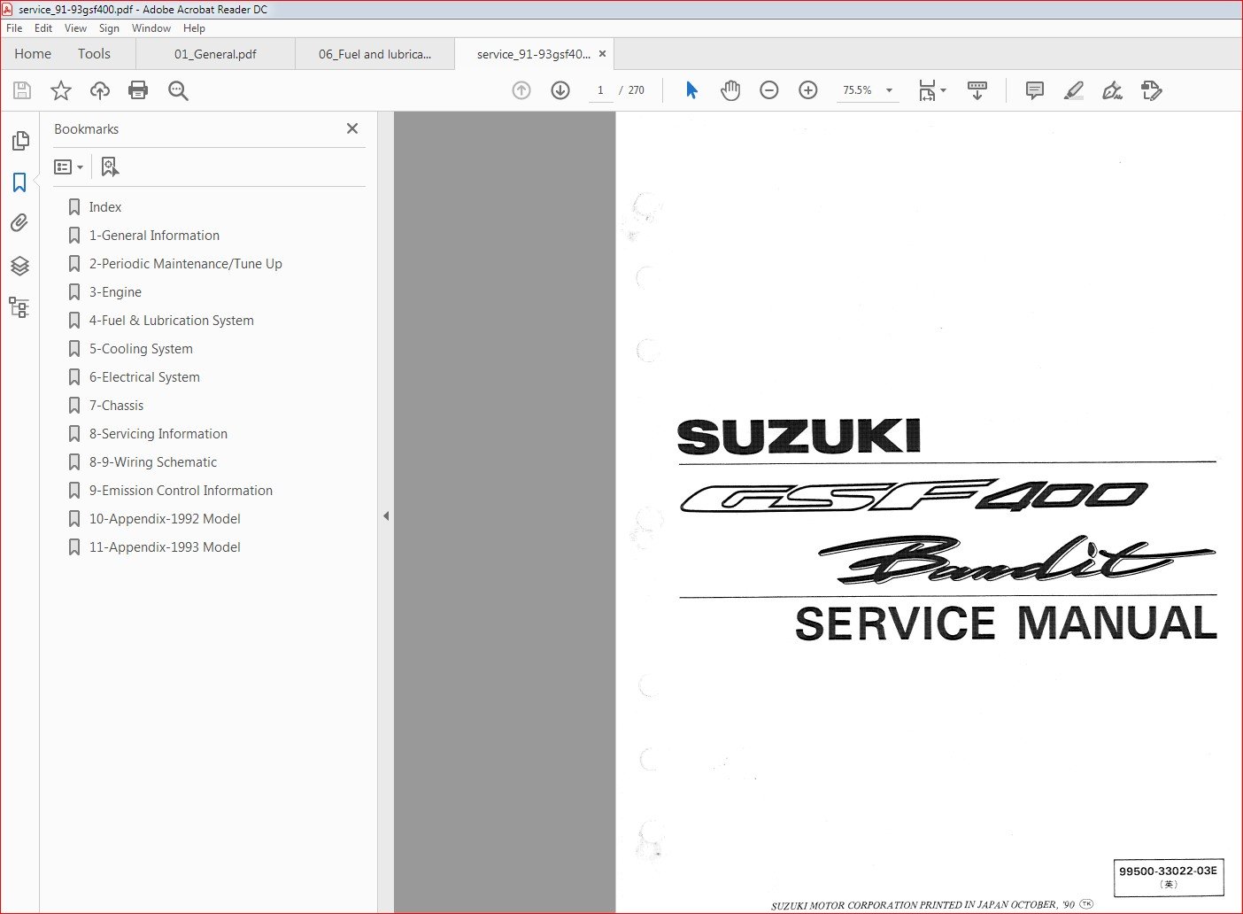The width and height of the screenshot is (1243, 914).
Task: Open 1-General Information bookmark
Action: (154, 236)
